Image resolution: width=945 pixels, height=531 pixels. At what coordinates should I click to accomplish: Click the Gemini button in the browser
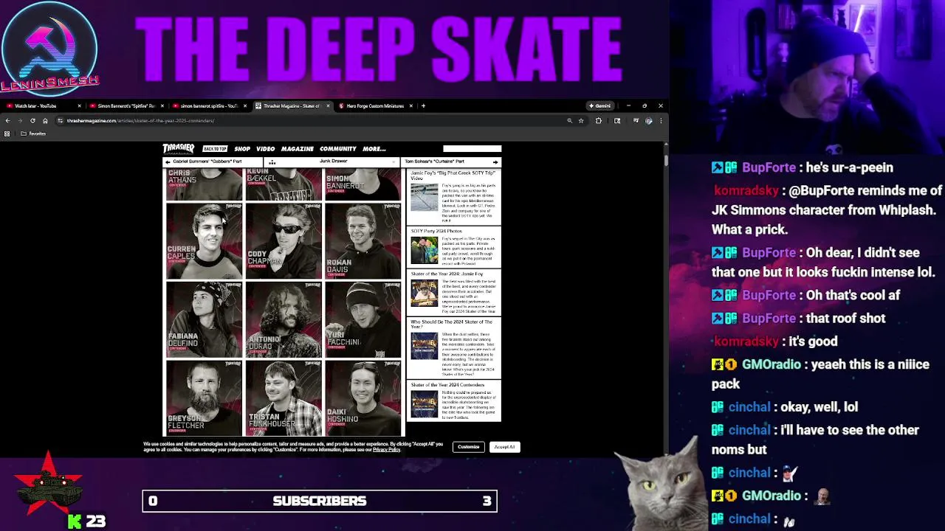(x=599, y=105)
